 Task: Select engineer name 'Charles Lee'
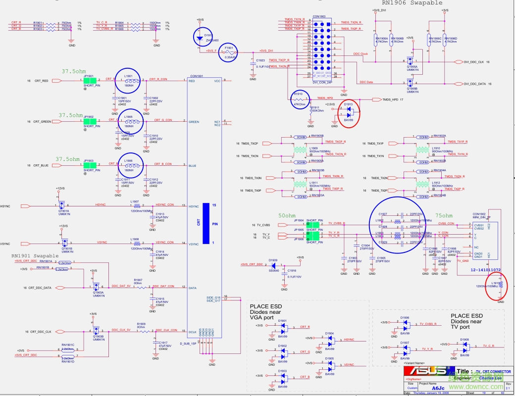[490, 378]
